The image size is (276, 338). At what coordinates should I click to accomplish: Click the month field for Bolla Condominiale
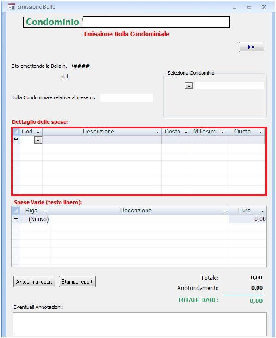tap(127, 97)
